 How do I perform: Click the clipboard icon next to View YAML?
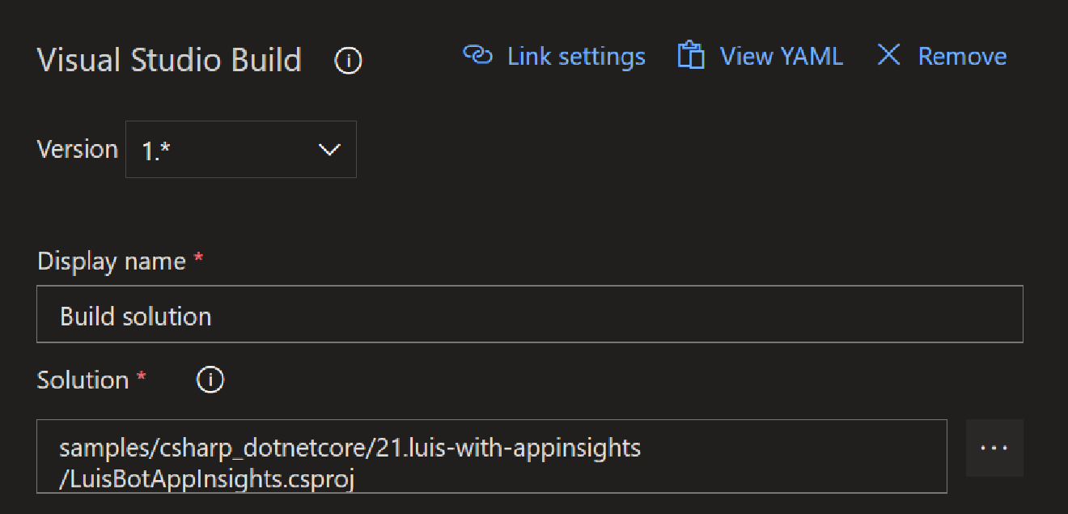point(690,56)
